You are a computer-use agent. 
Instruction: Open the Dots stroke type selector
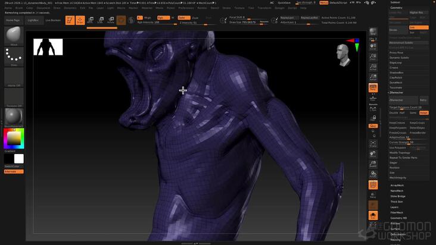pos(14,56)
